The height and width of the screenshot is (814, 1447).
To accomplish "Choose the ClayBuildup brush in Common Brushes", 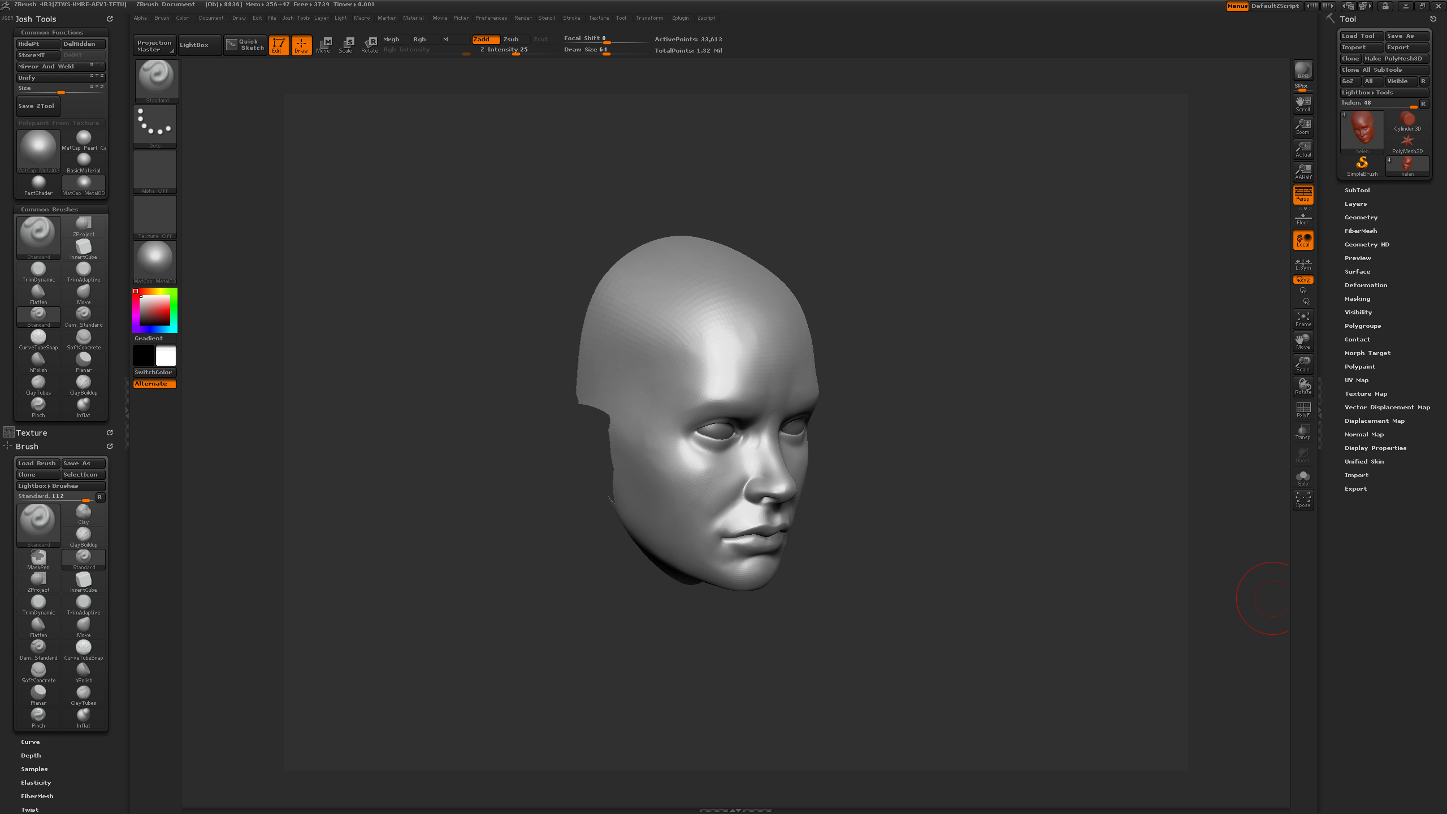I will (x=84, y=385).
